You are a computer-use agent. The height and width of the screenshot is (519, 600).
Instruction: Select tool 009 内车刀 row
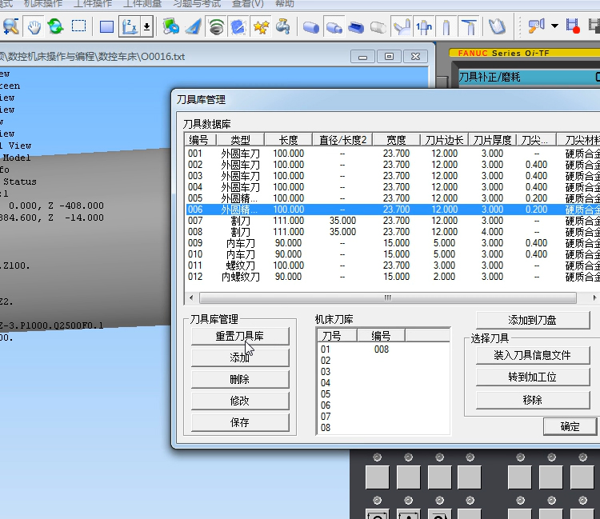392,243
